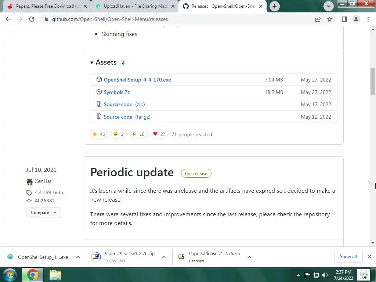Switch to Papers, Please Free Download tab
Image resolution: width=376 pixels, height=282 pixels.
(x=46, y=6)
